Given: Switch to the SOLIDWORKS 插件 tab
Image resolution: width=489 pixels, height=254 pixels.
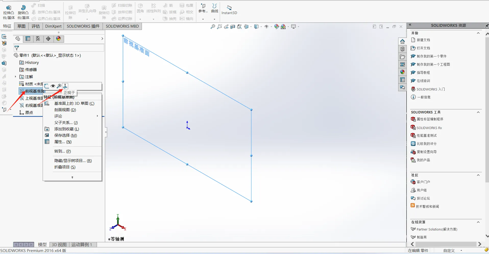Looking at the screenshot, I should pyautogui.click(x=83, y=26).
